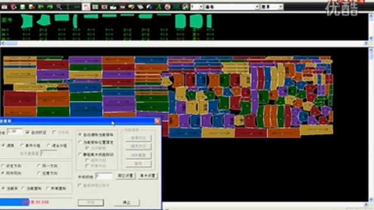This screenshot has height=210, width=374.
Task: Click the up arrow of the piece panel vertical scrollbar
Action: (x=371, y=16)
